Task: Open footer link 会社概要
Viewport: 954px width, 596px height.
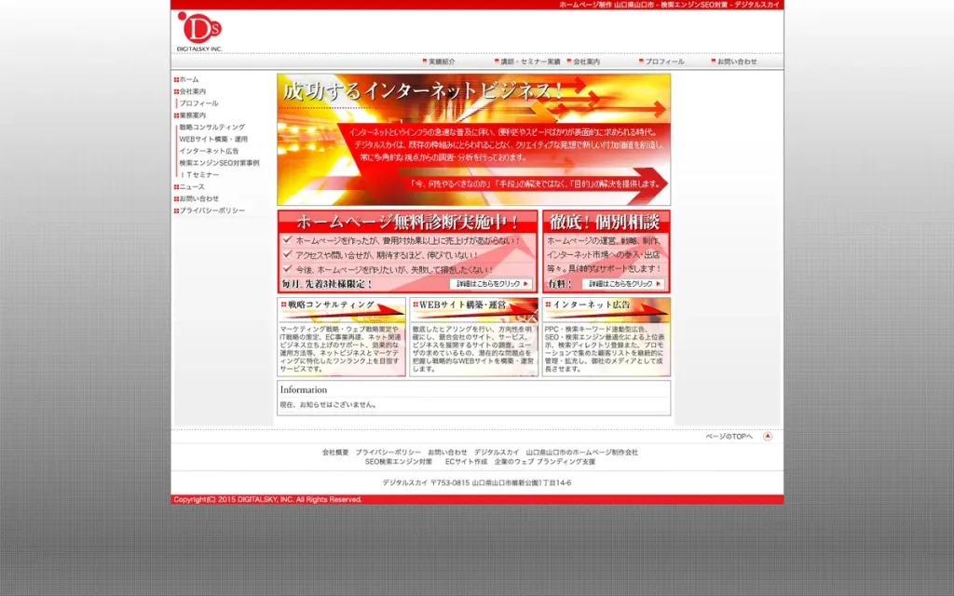Action: 335,453
